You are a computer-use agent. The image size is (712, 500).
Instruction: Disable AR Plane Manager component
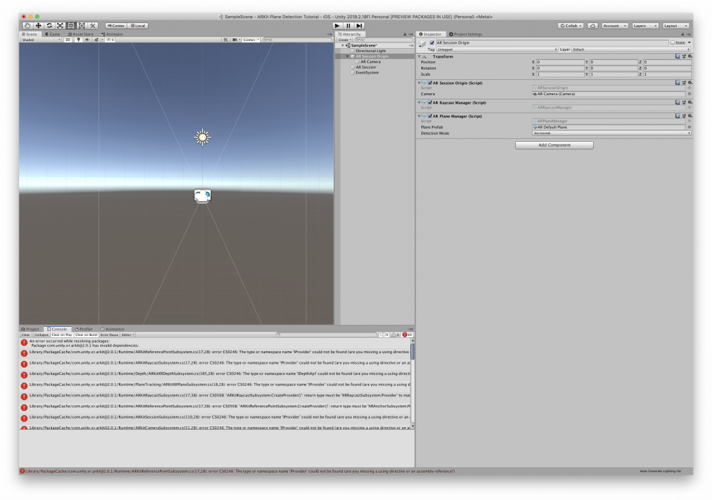[430, 116]
